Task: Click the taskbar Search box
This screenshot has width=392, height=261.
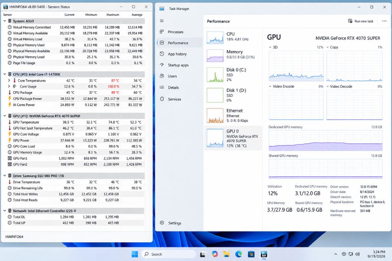Action: click(x=169, y=254)
